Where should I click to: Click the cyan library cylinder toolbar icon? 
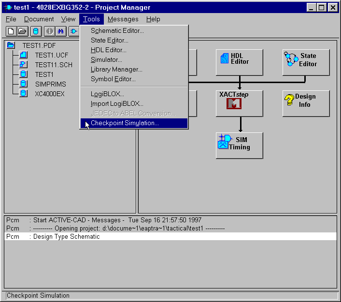(x=36, y=31)
